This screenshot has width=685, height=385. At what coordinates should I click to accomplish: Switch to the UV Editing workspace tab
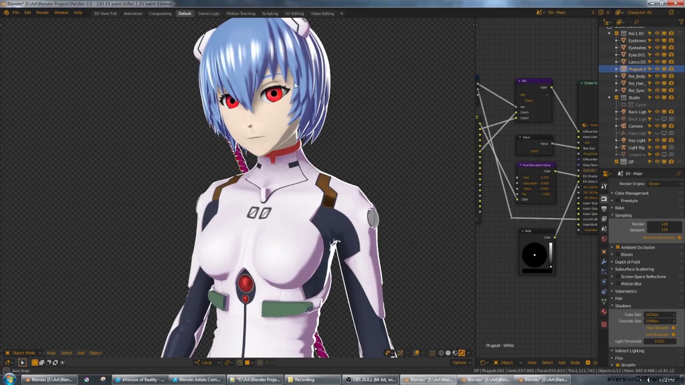294,13
